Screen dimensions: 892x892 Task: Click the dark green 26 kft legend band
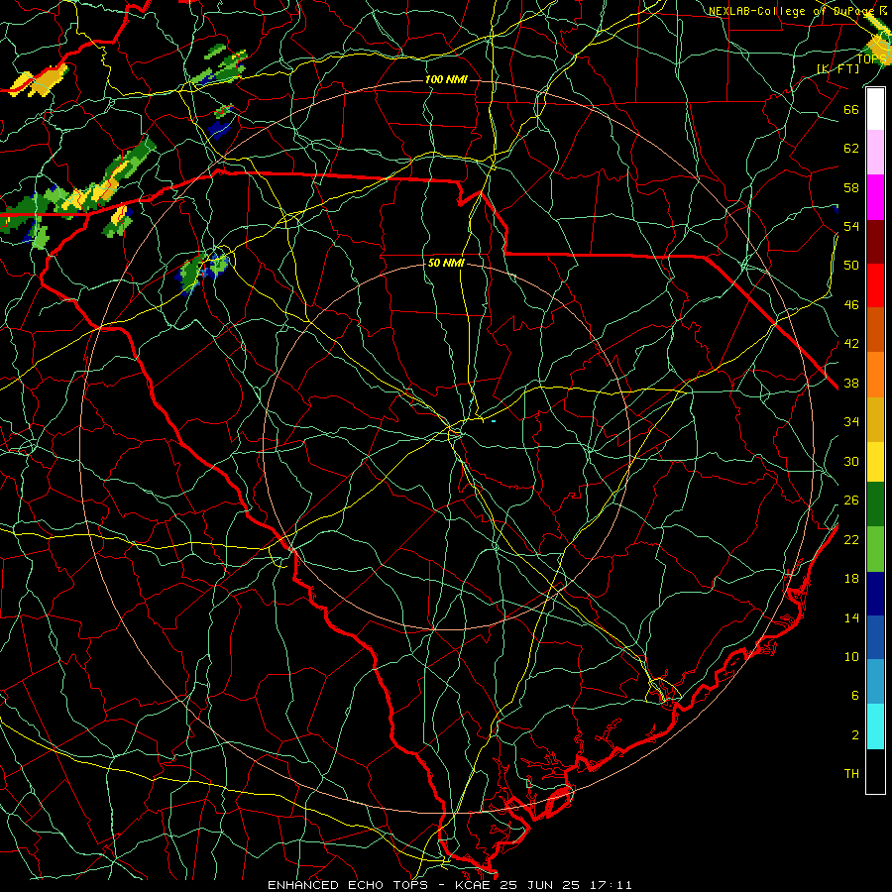pyautogui.click(x=875, y=504)
